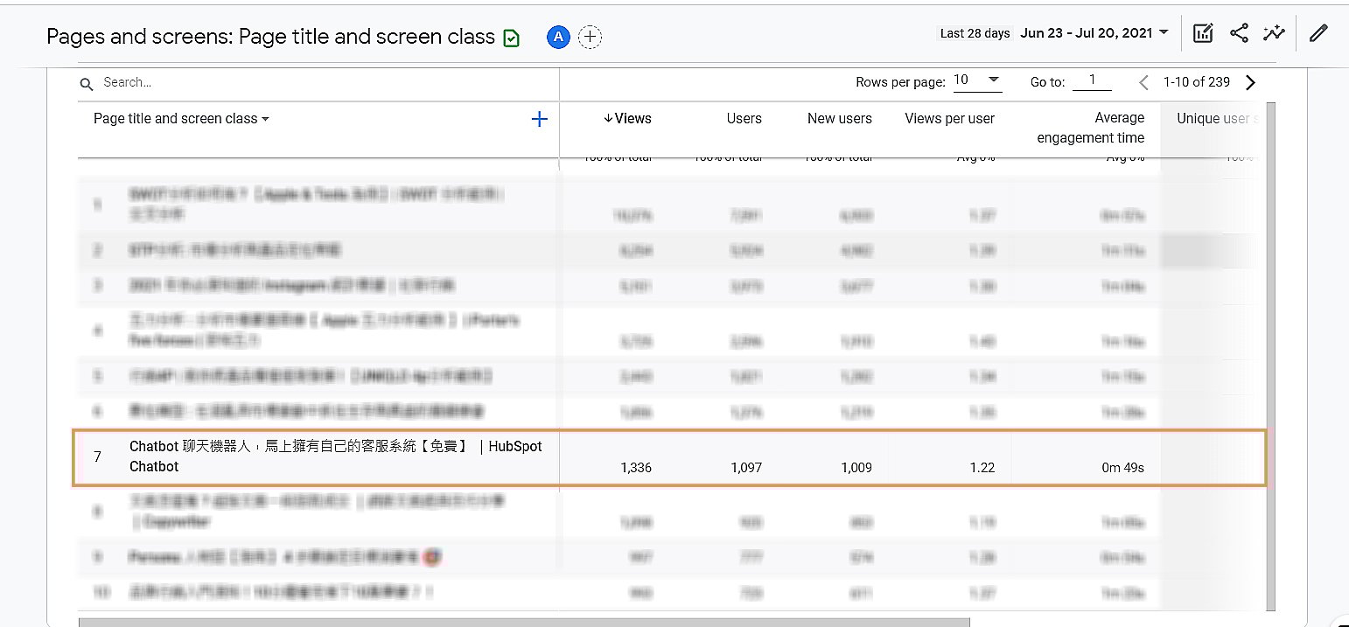Sort by New users column header

839,119
